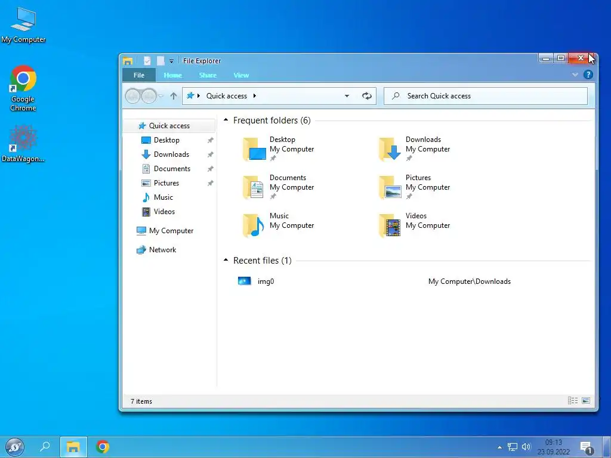This screenshot has height=458, width=611.
Task: Click File Explorer taskbar button
Action: pyautogui.click(x=73, y=447)
